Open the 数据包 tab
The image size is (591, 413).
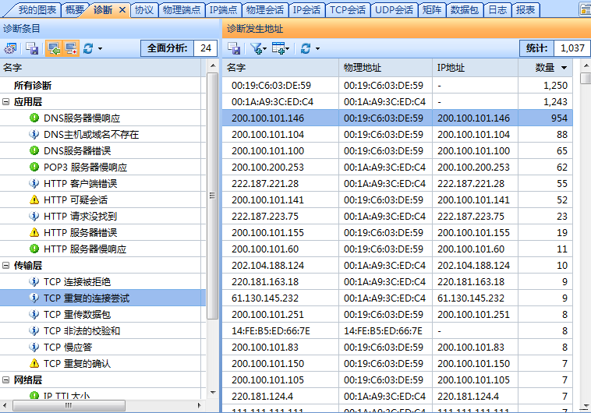(x=465, y=10)
